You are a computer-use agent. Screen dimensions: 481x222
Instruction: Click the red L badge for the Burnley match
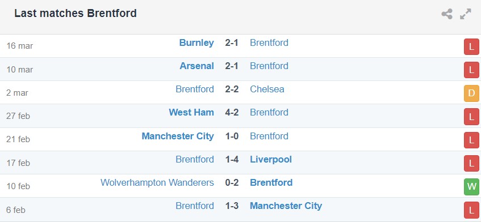pyautogui.click(x=471, y=47)
